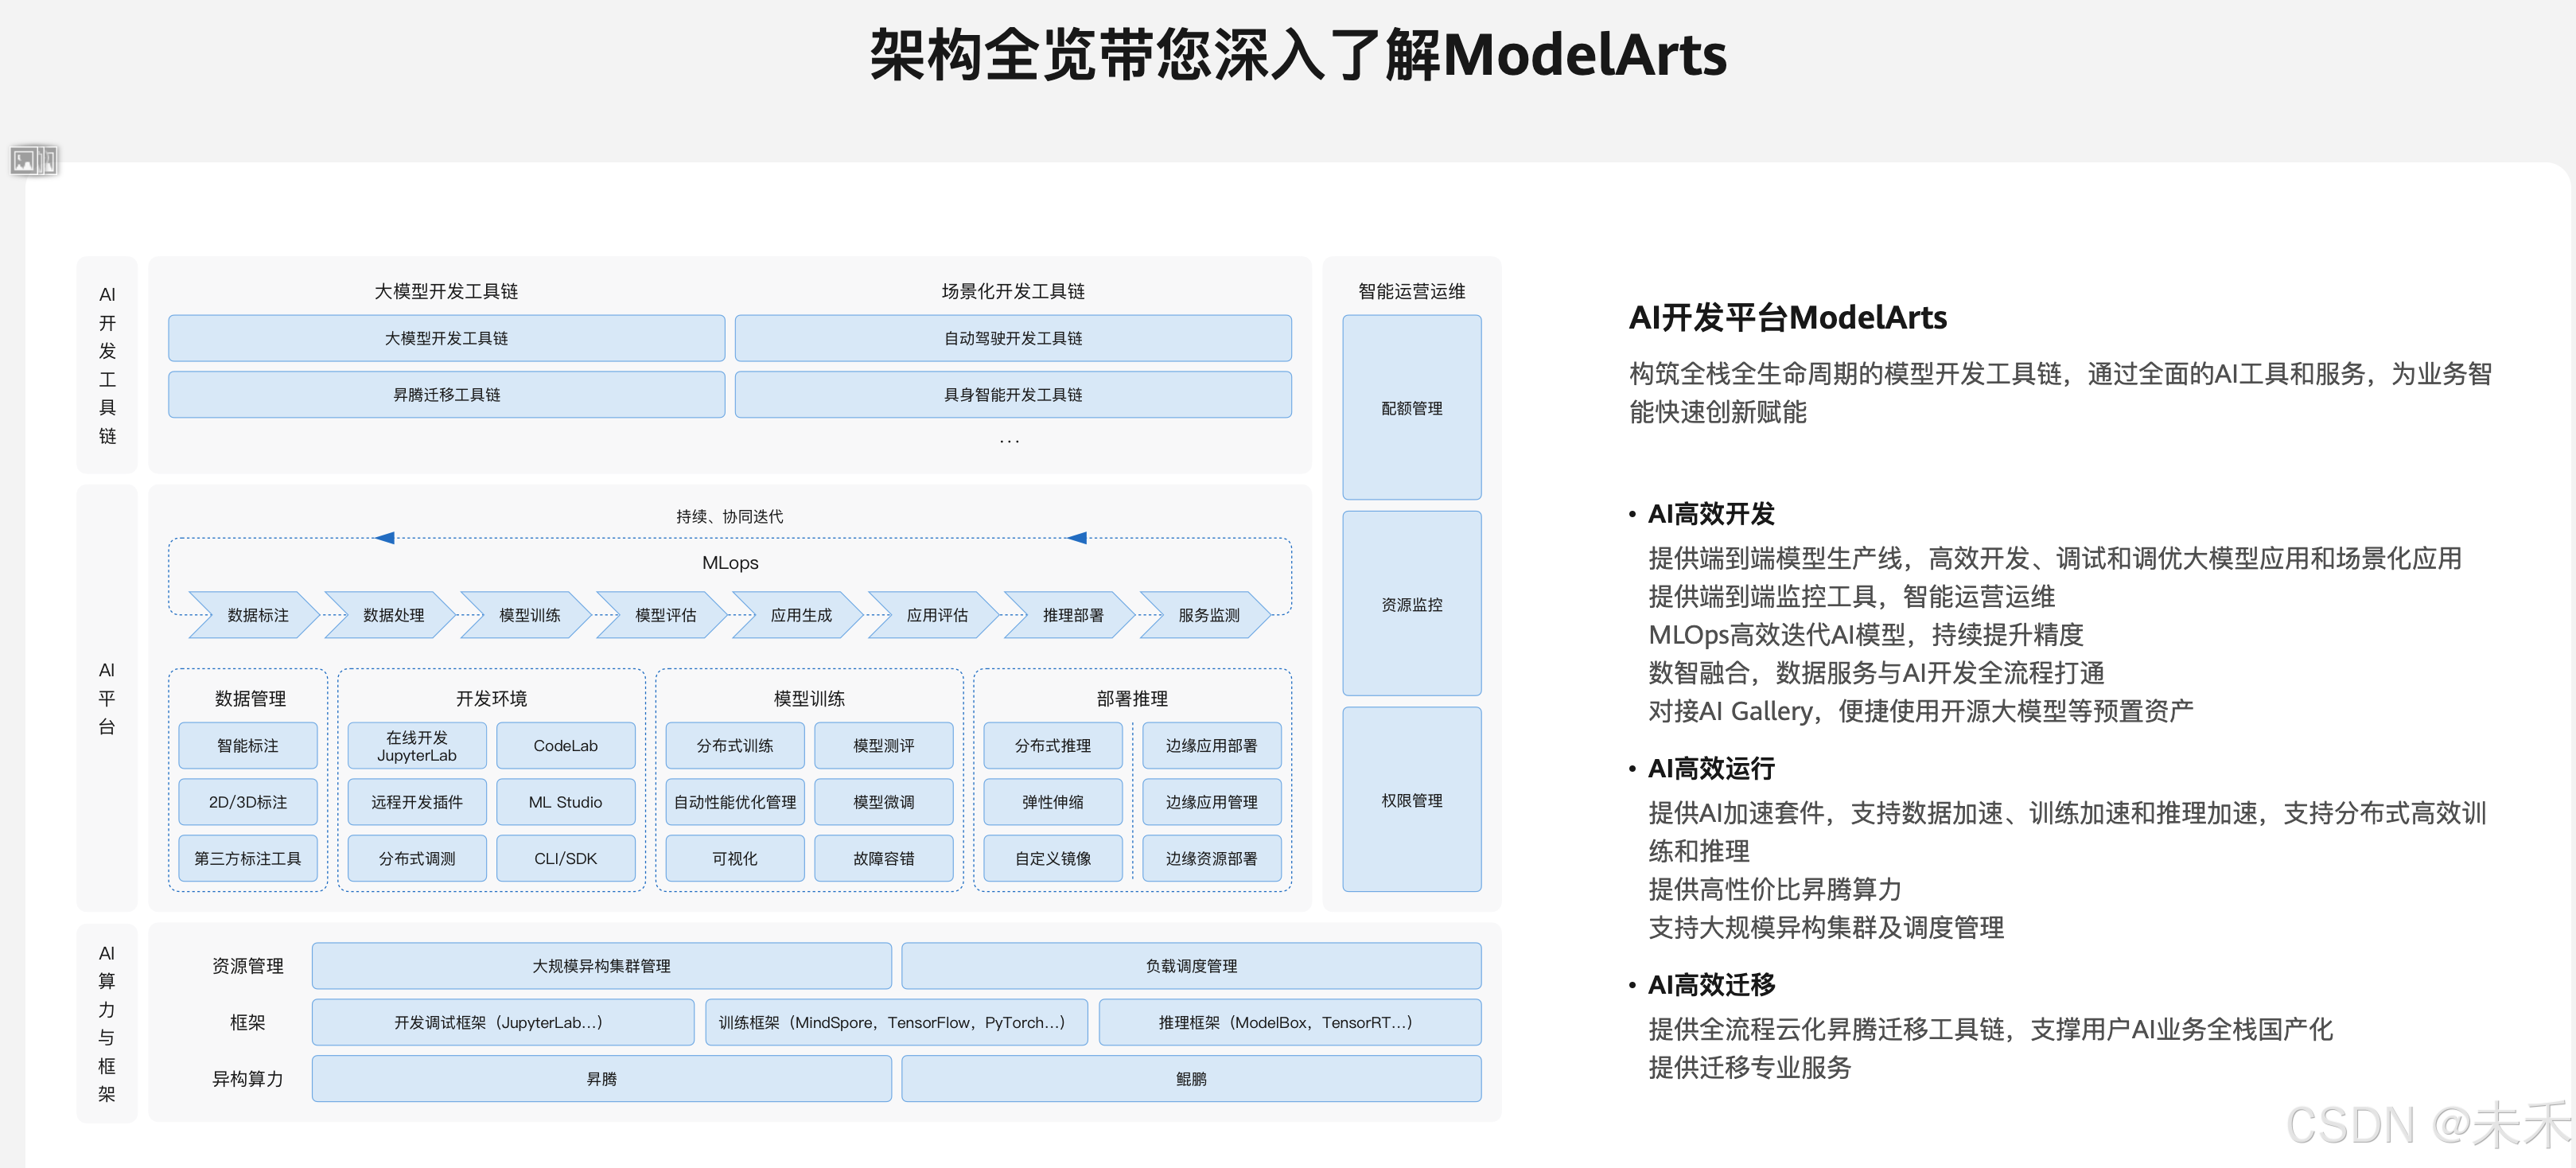This screenshot has width=2576, height=1168.
Task: Click the CodeLab box
Action: [565, 746]
